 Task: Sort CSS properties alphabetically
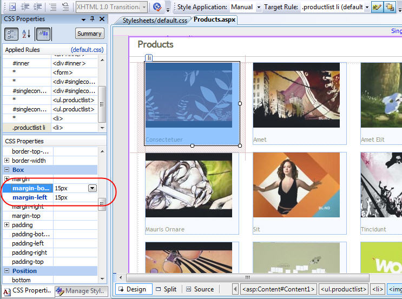pyautogui.click(x=27, y=34)
